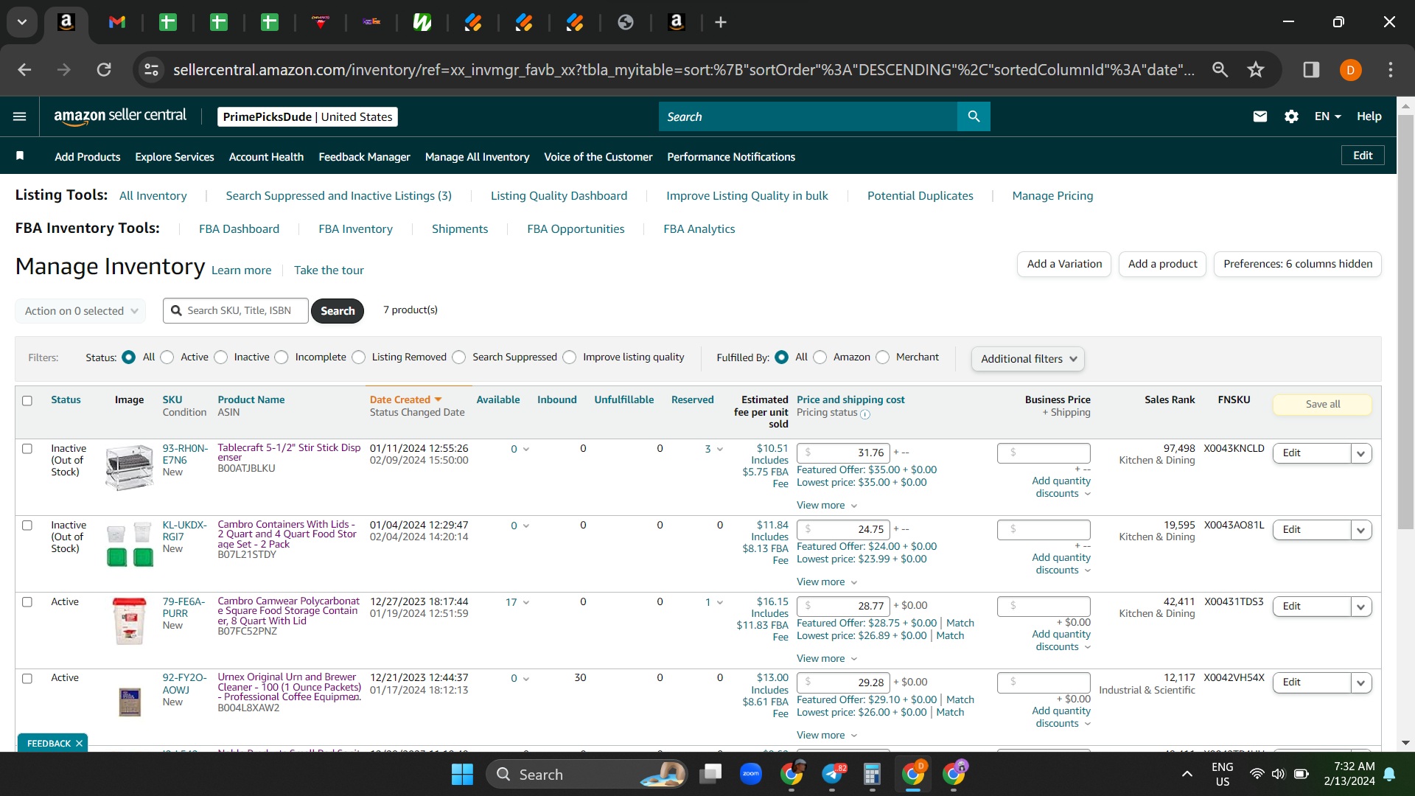The height and width of the screenshot is (796, 1415).
Task: Click the black Search button for SKU
Action: 338,311
